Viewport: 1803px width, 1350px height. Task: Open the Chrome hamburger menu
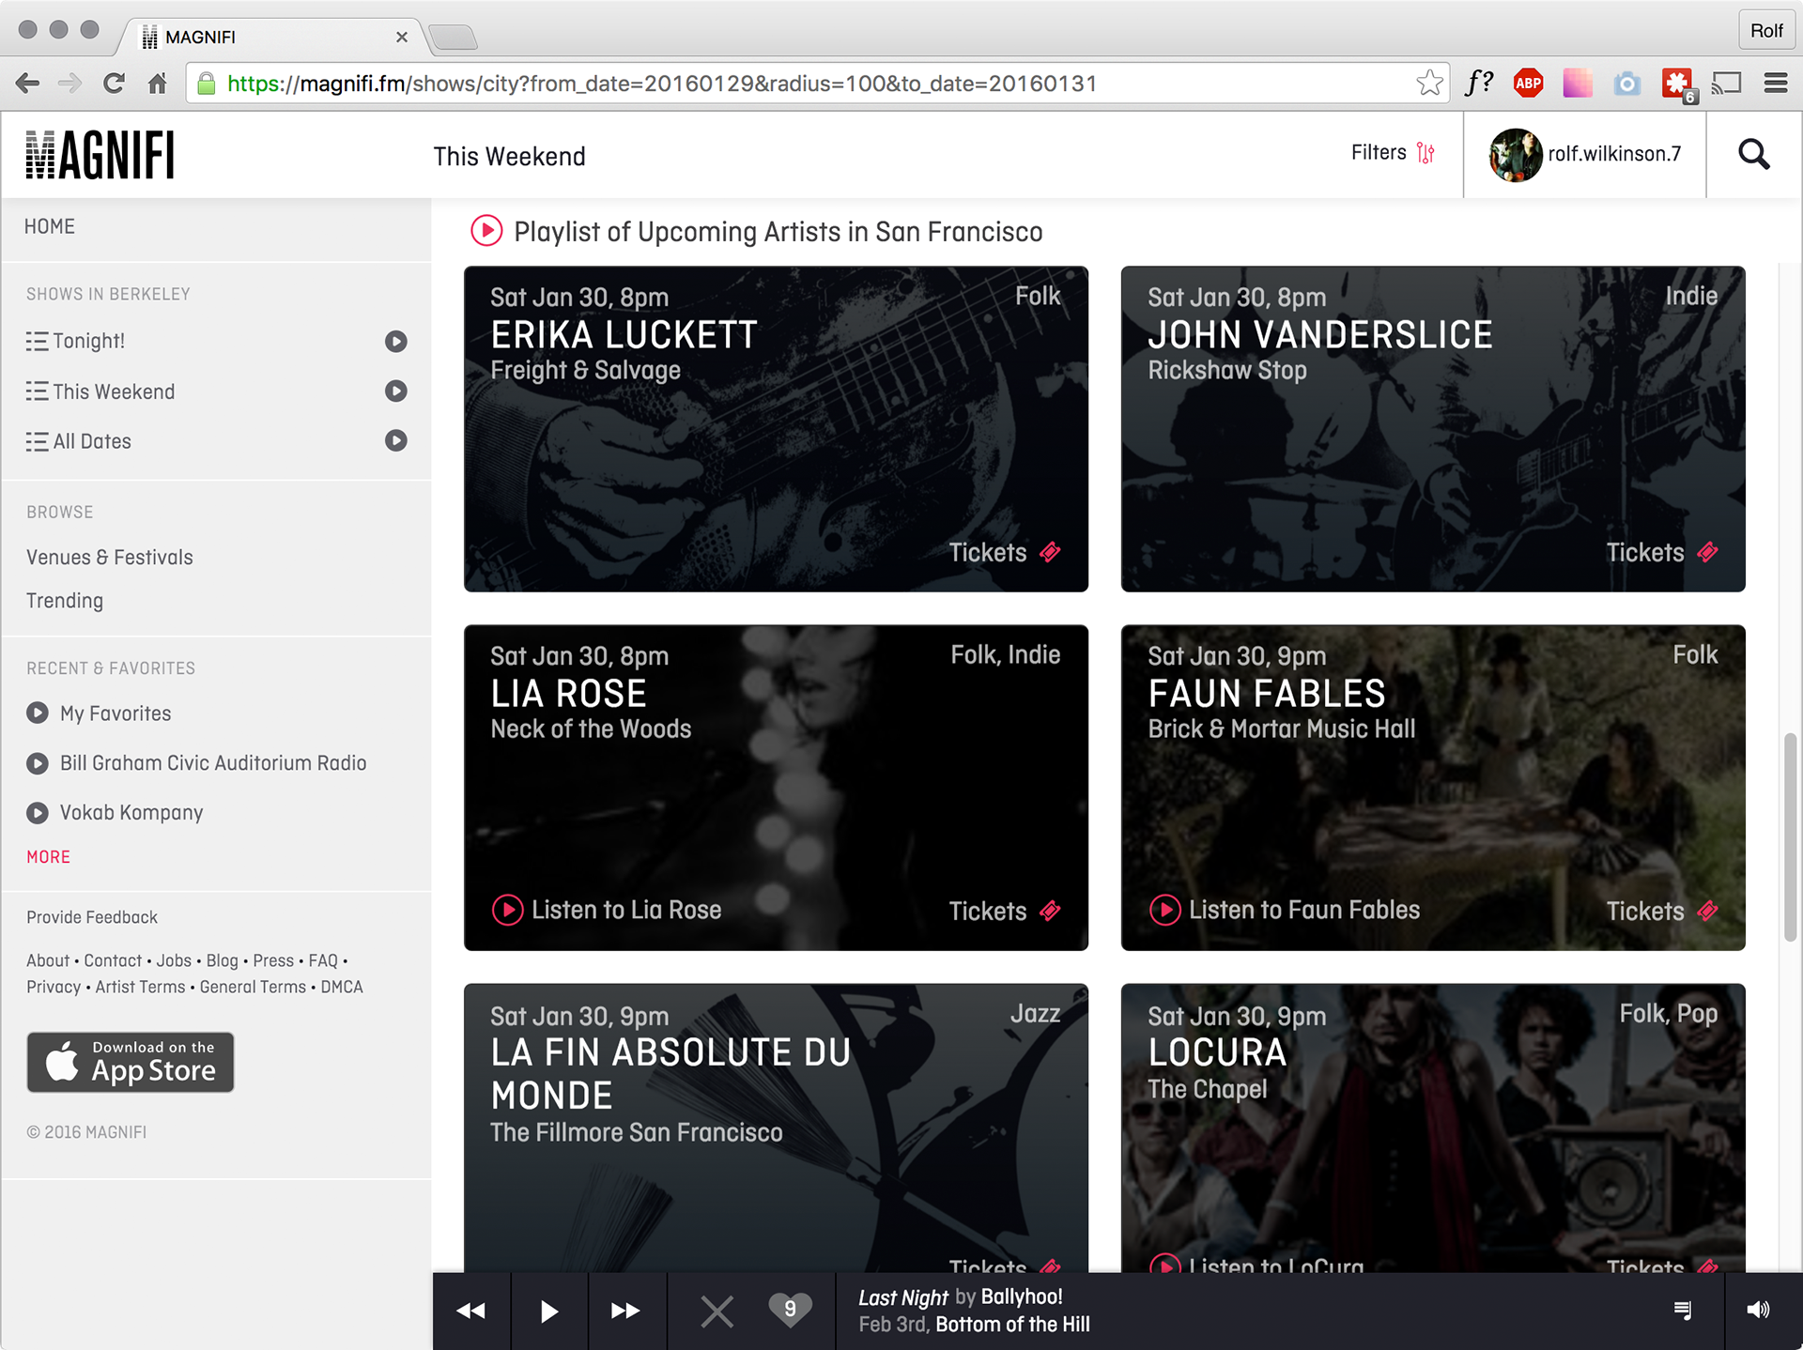click(1775, 84)
